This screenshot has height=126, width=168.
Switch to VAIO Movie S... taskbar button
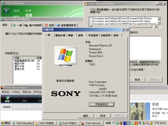(x=92, y=123)
